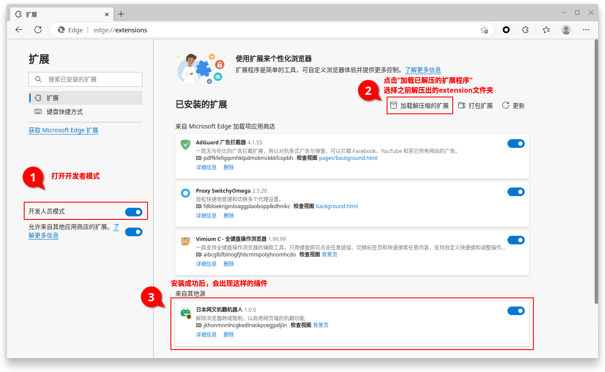Viewport: 605px width, 372px height.
Task: Open Favorites list icon
Action: tap(546, 30)
